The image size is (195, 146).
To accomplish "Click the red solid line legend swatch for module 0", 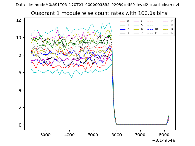I will (x=122, y=21).
